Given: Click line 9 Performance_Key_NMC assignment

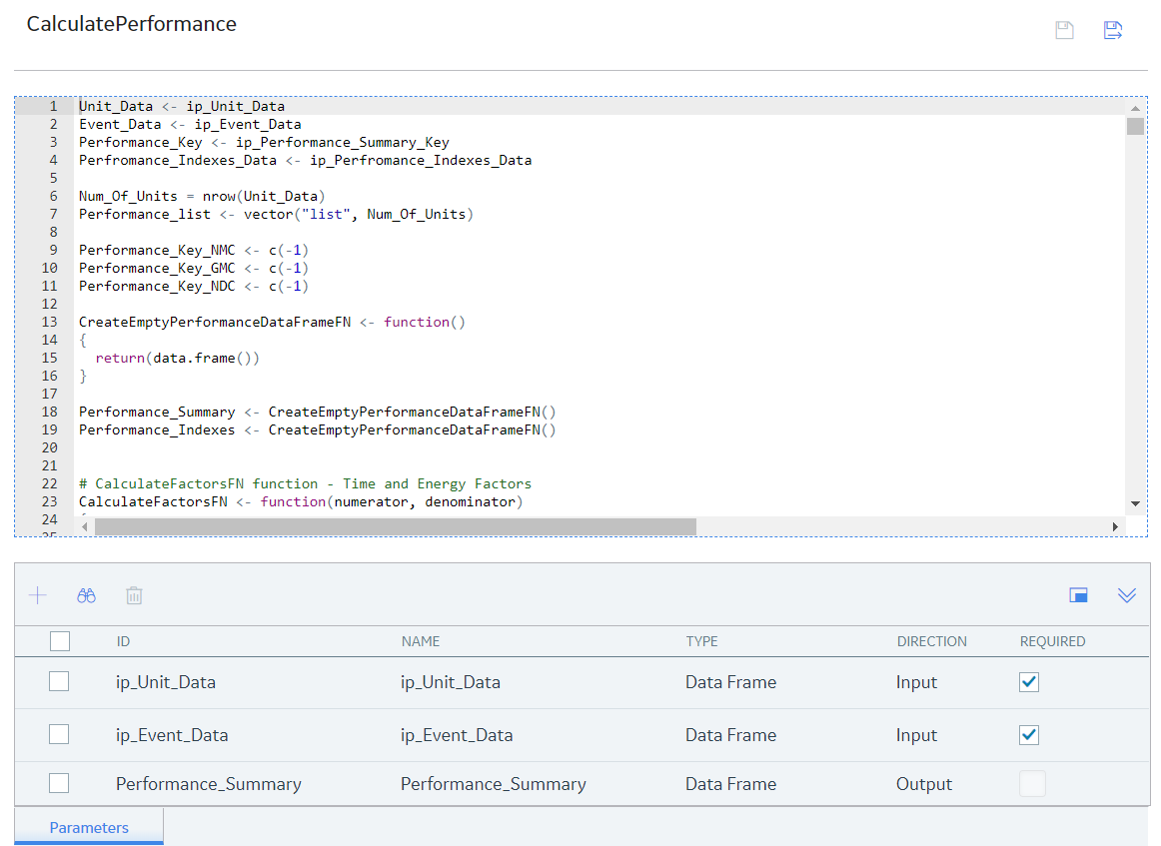Looking at the screenshot, I should click(x=194, y=250).
